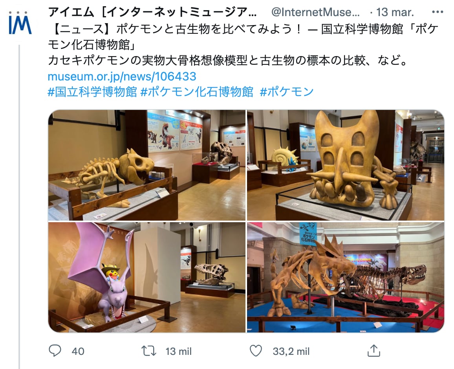Click the retweet arrows icon
This screenshot has width=454, height=369.
click(x=149, y=351)
